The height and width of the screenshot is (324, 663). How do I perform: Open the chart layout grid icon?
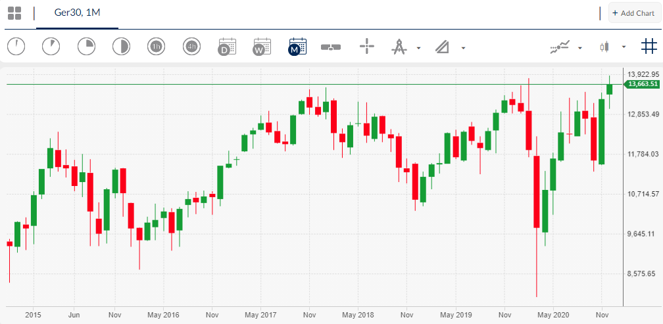[x=14, y=13]
